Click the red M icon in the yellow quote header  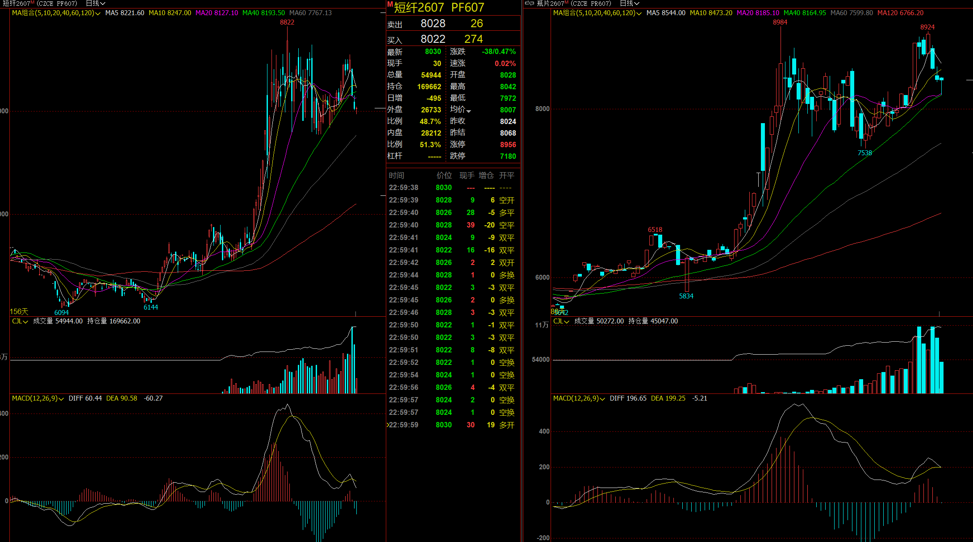point(390,4)
